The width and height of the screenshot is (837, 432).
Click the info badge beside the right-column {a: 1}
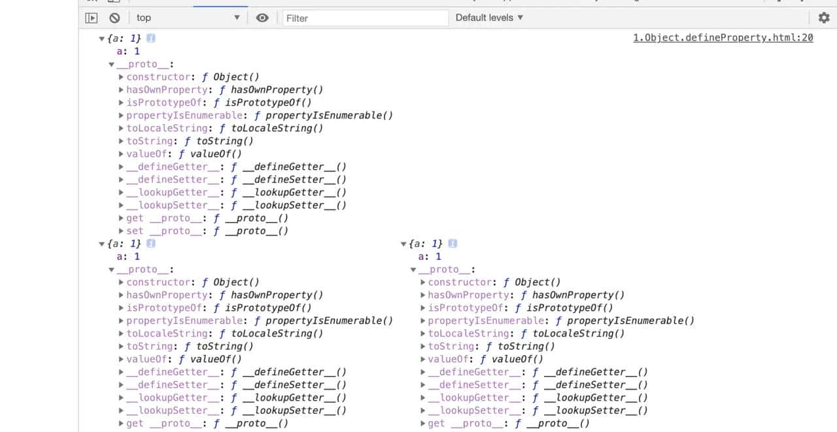[453, 243]
